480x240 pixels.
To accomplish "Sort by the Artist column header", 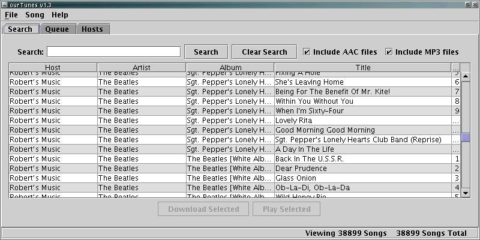I will pyautogui.click(x=142, y=67).
